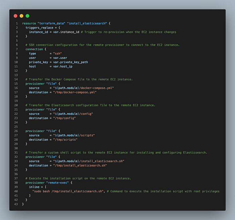The height and width of the screenshot is (220, 235).
Task: Click the "${path.module}/config" source string
Action: [73, 114]
